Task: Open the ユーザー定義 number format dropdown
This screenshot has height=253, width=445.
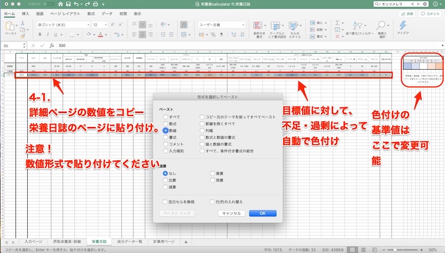Action: point(244,25)
